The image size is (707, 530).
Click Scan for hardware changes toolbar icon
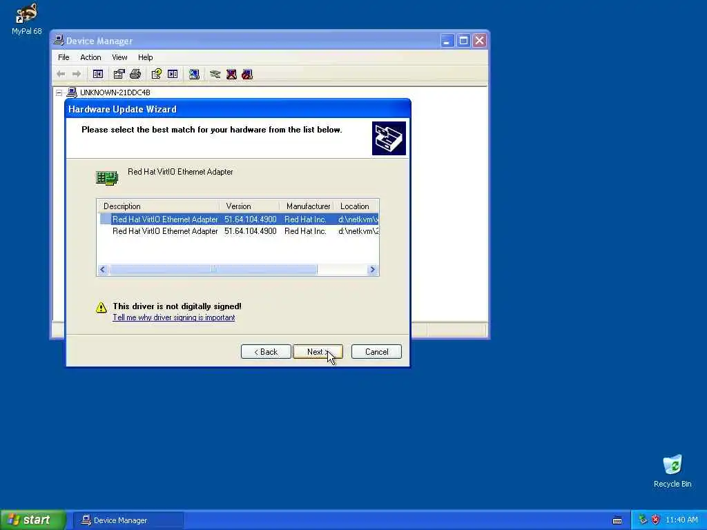click(x=194, y=75)
